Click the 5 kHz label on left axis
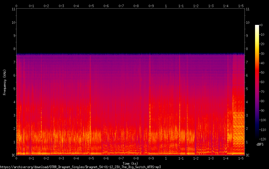The image size is (269, 169). pyautogui.click(x=13, y=89)
